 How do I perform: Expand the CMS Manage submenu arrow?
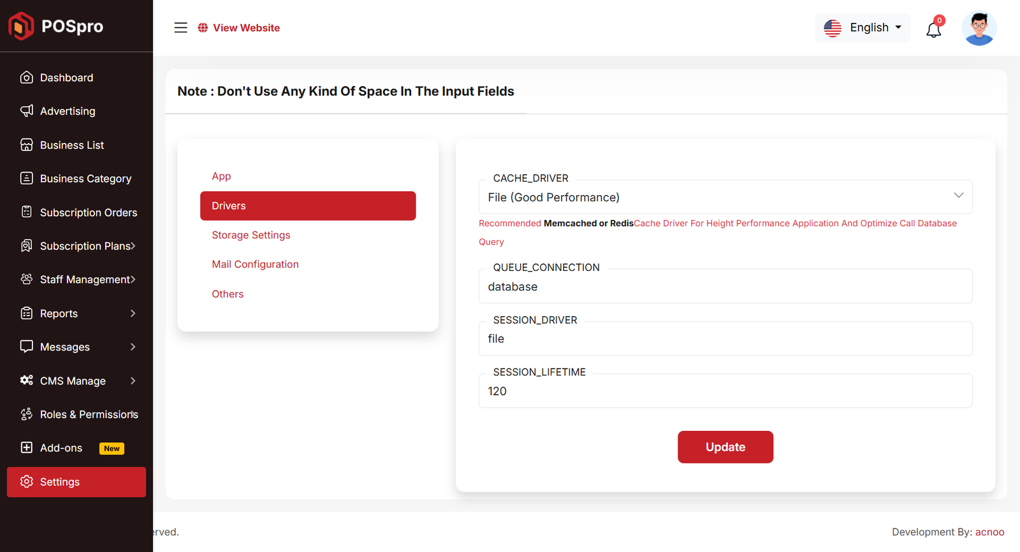point(133,381)
